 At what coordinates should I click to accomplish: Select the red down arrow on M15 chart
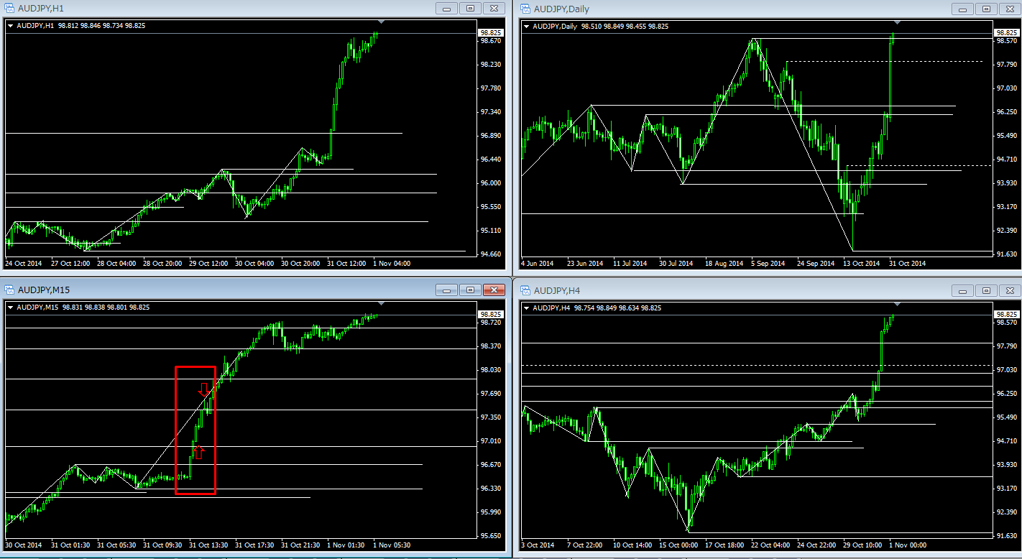204,389
